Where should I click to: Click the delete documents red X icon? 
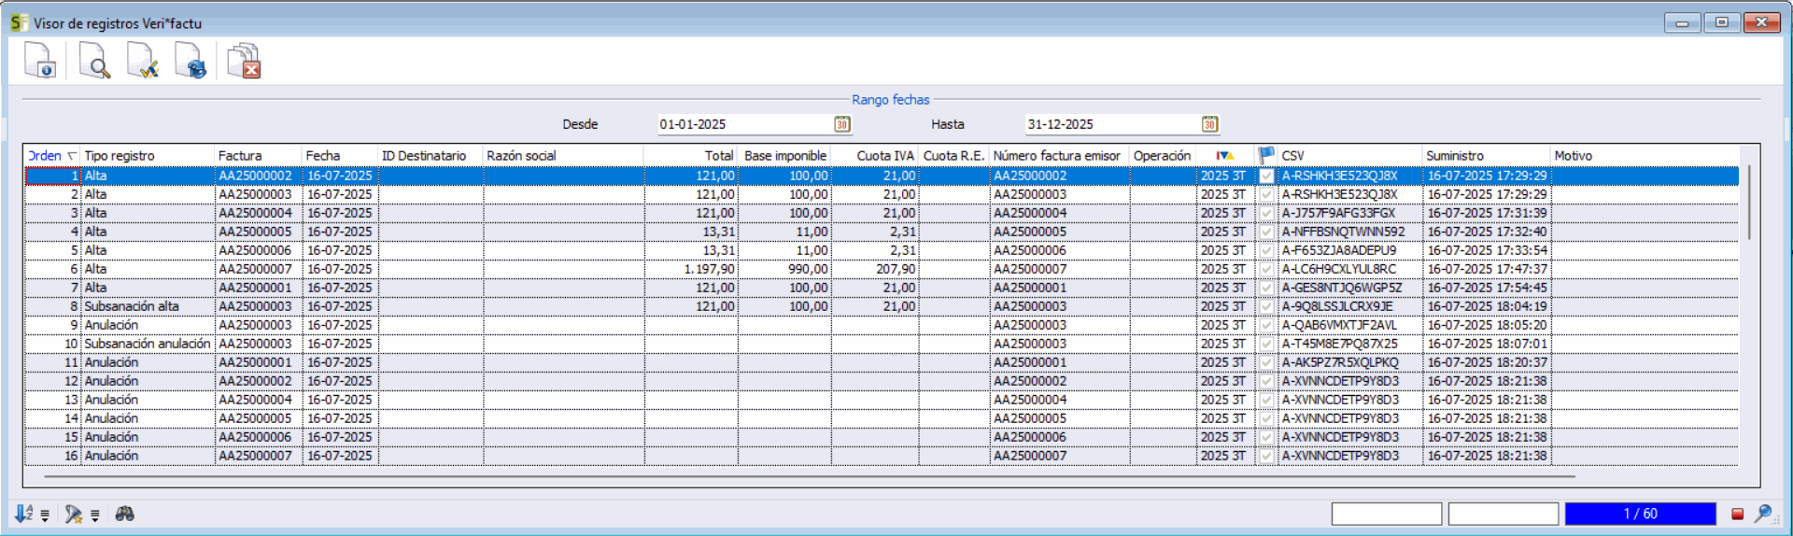click(245, 61)
